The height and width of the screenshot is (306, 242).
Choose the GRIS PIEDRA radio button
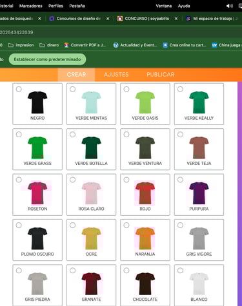(x=19, y=271)
